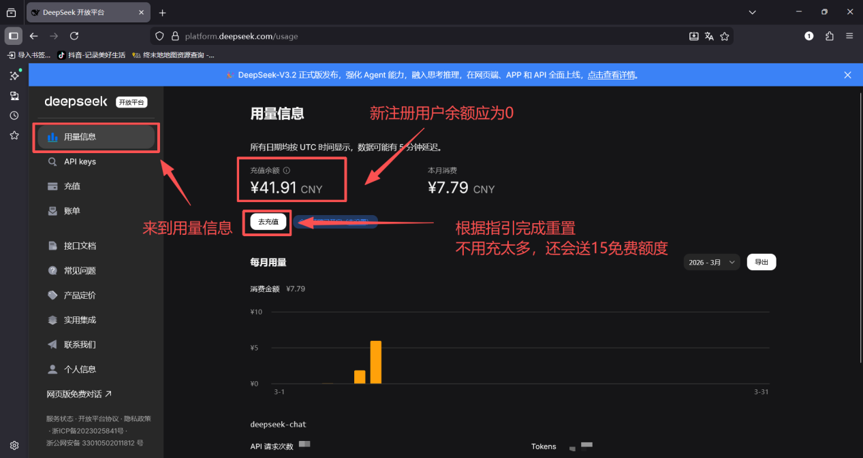Viewport: 863px width, 458px height.
Task: Click the install/download page icon in address bar
Action: tap(694, 36)
